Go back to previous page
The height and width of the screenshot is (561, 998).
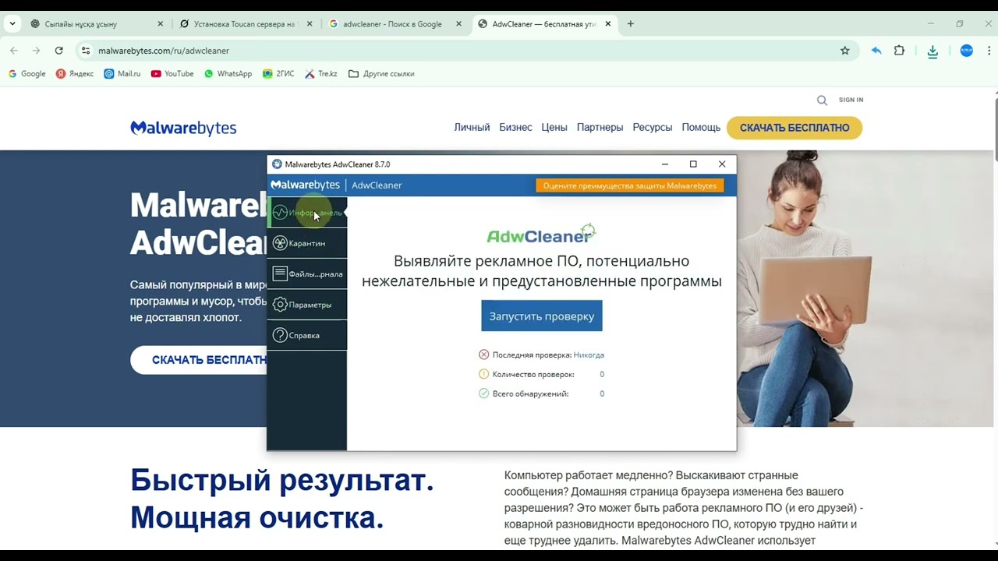(14, 51)
